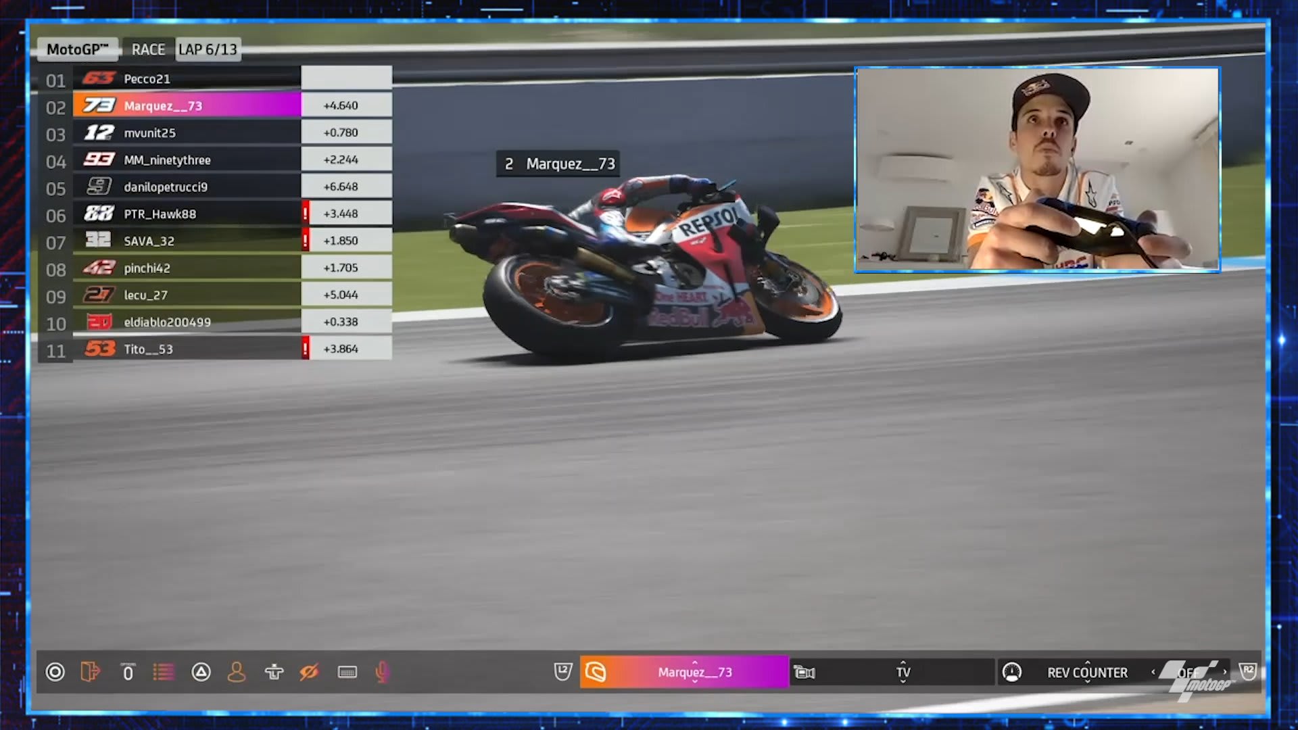1298x730 pixels.
Task: Expand the REV COUNTER option selector
Action: click(1087, 673)
